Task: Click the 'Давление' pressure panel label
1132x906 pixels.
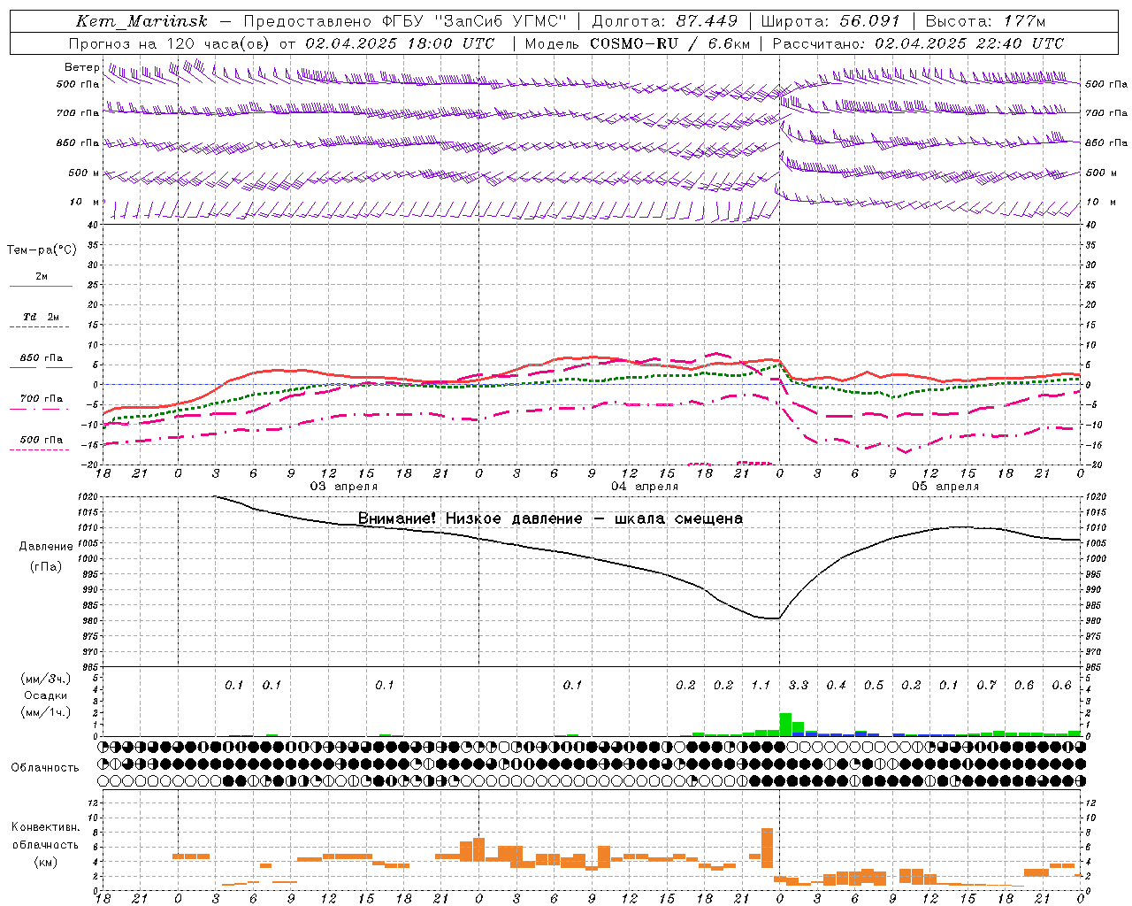Action: (45, 546)
